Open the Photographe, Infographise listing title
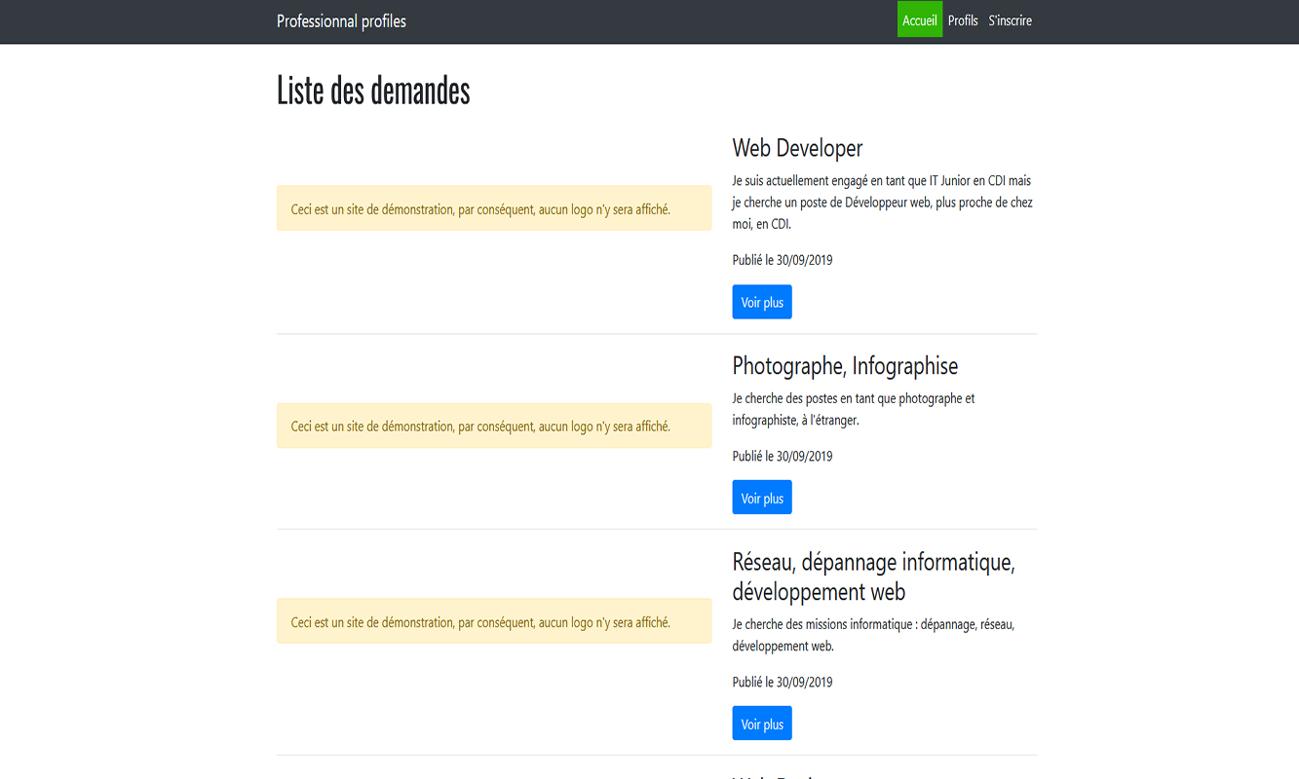Viewport: 1299px width, 779px height. (845, 365)
